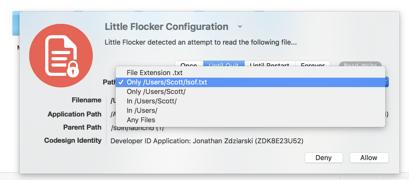The image size is (409, 180).
Task: Click the checkmark beside the selected path option
Action: click(121, 82)
